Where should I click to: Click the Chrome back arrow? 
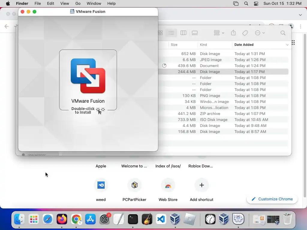click(7, 26)
